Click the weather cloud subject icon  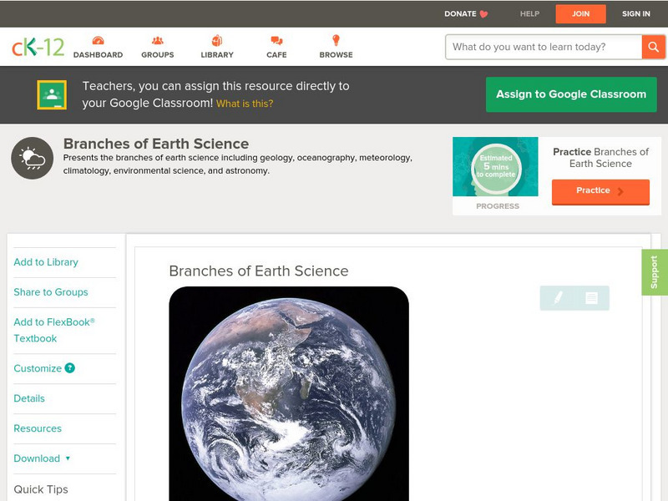pos(33,158)
